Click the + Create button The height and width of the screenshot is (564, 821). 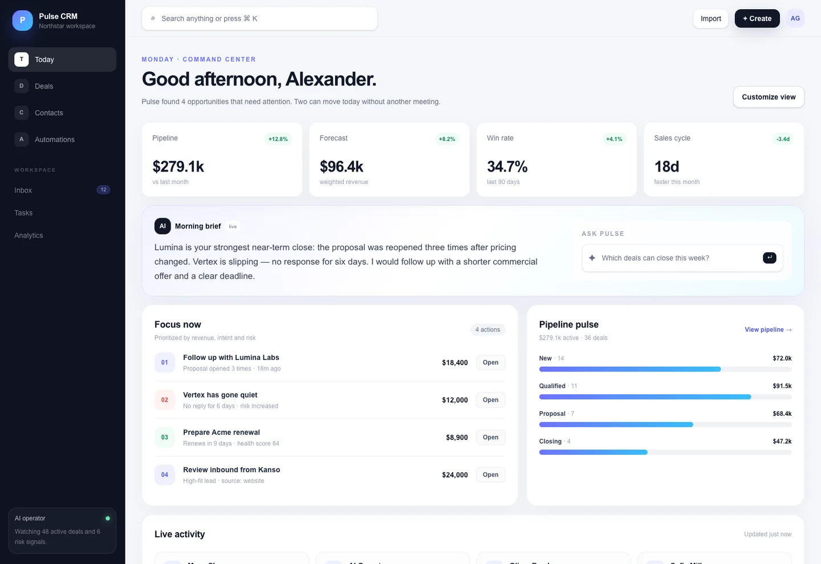pos(757,18)
